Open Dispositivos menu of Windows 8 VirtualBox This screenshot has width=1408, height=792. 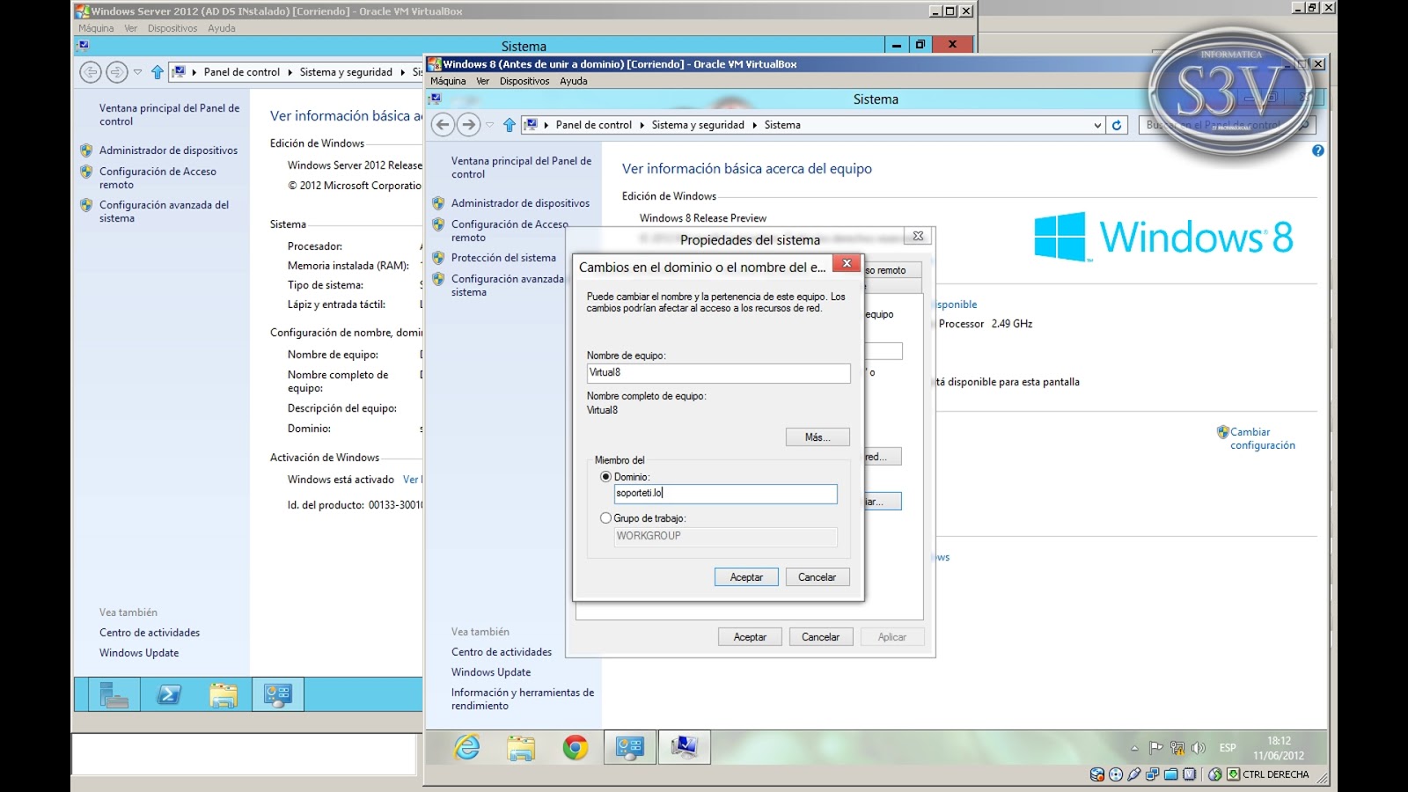pyautogui.click(x=524, y=81)
